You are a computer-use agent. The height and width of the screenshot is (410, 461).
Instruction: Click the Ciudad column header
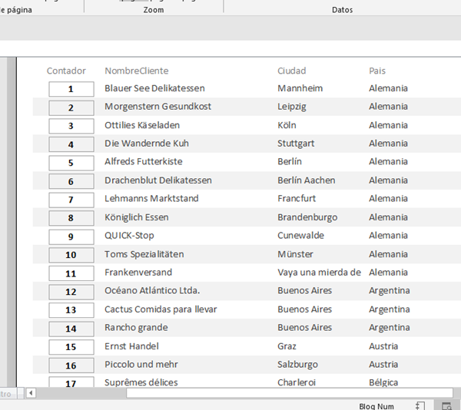tap(292, 71)
